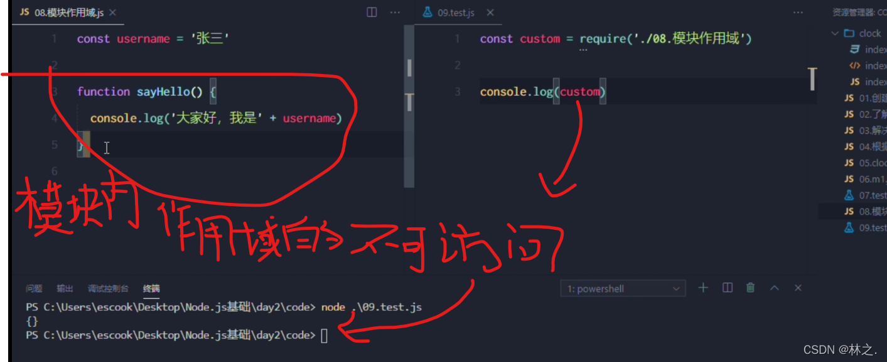887x362 pixels.
Task: Click the {} output in the terminal
Action: tap(32, 321)
